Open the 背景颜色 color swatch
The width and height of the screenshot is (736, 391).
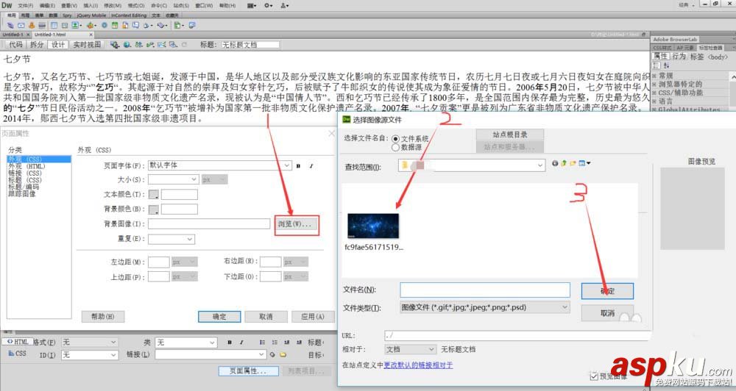154,209
